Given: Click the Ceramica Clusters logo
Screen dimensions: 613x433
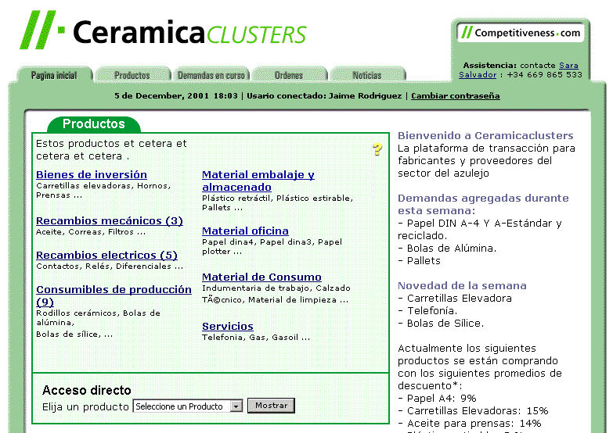Looking at the screenshot, I should (x=163, y=31).
